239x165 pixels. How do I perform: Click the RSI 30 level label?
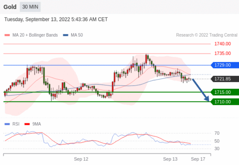(217, 148)
